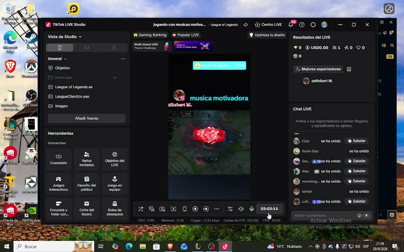Open the icon next to Mejores espectadores

(x=349, y=69)
